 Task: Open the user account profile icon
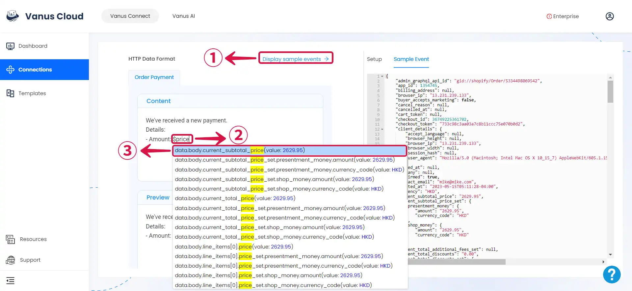click(610, 16)
